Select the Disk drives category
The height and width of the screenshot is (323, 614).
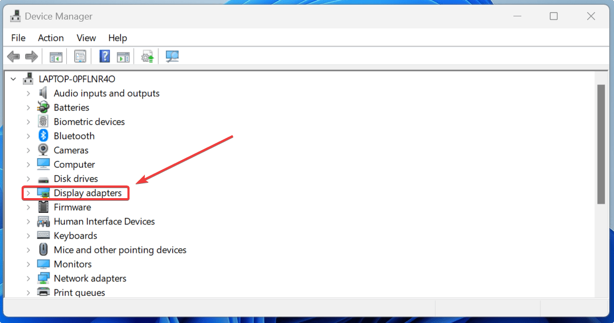click(75, 179)
